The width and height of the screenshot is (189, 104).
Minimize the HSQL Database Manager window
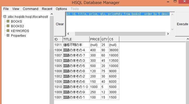pyautogui.click(x=168, y=2)
